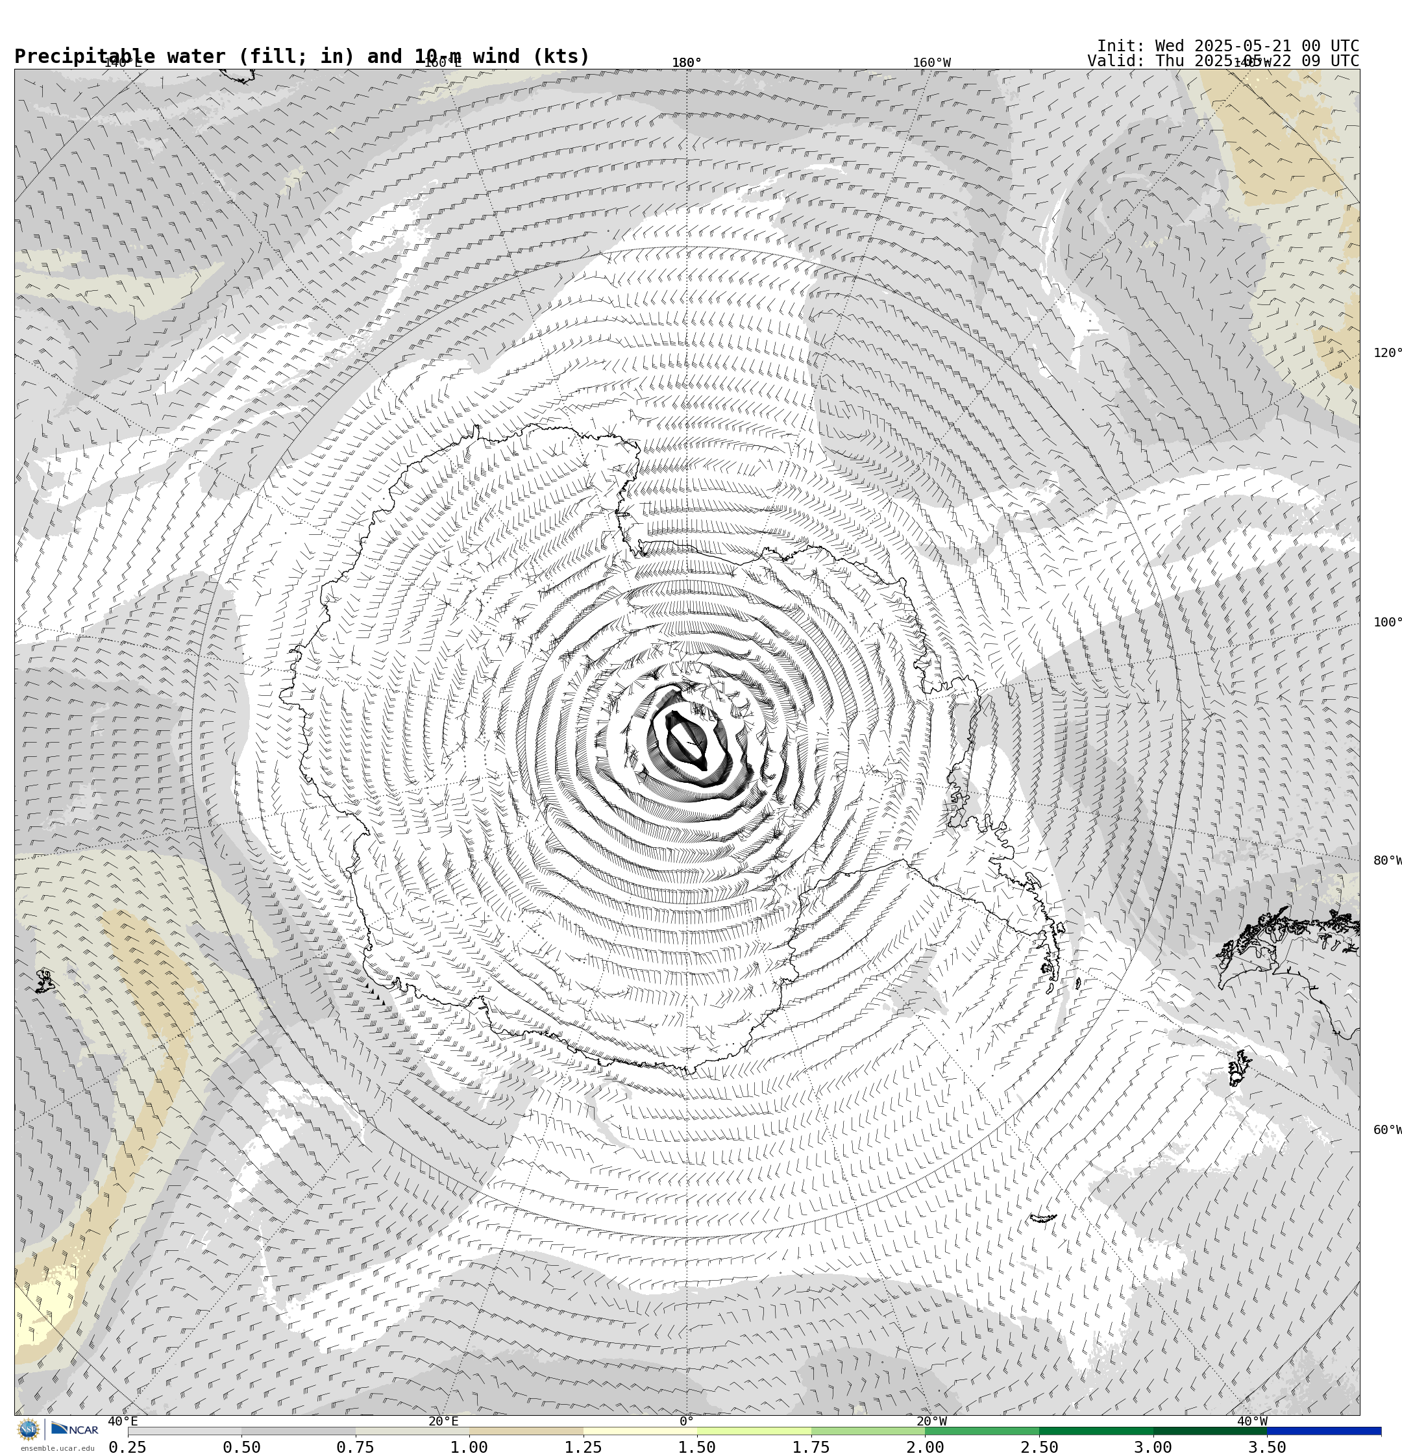Image resolution: width=1402 pixels, height=1456 pixels.
Task: Click the '40°E' longitude label at bottom
Action: [x=123, y=1422]
